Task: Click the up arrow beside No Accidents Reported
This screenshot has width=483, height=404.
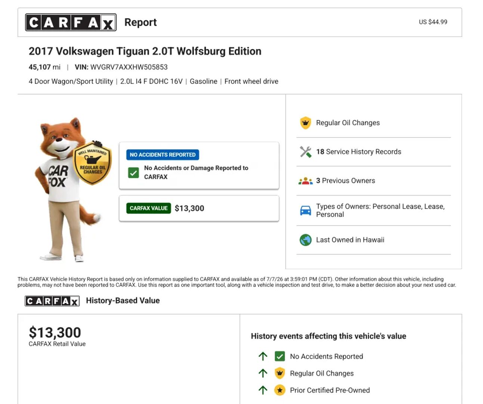Action: (x=263, y=356)
